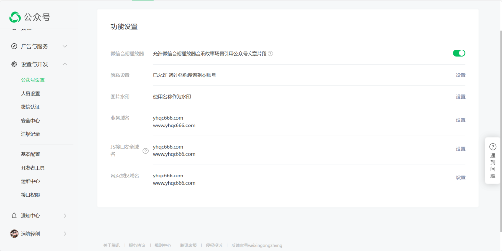
Task: Click 设置 link for 业务域名
Action: pyautogui.click(x=460, y=120)
